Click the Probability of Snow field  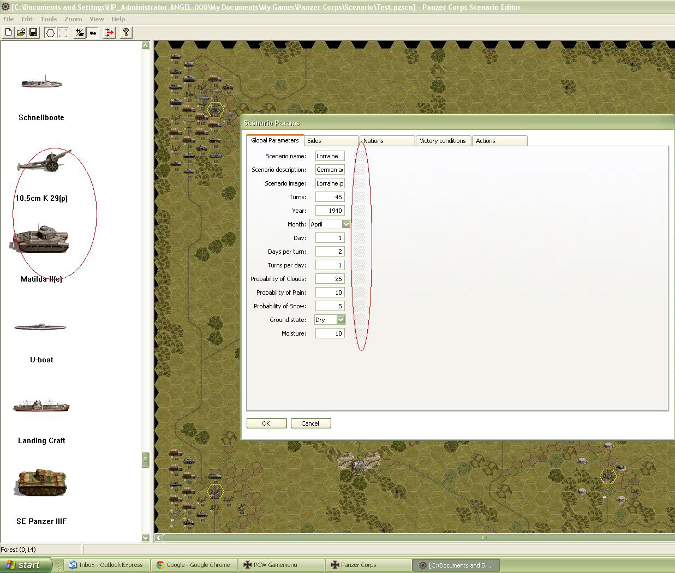(x=330, y=306)
